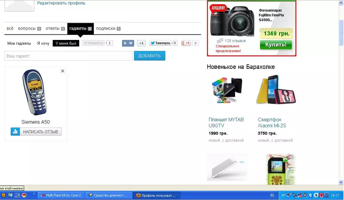The height and width of the screenshot is (200, 344).
Task: Select the У меня был filter
Action: click(x=66, y=43)
